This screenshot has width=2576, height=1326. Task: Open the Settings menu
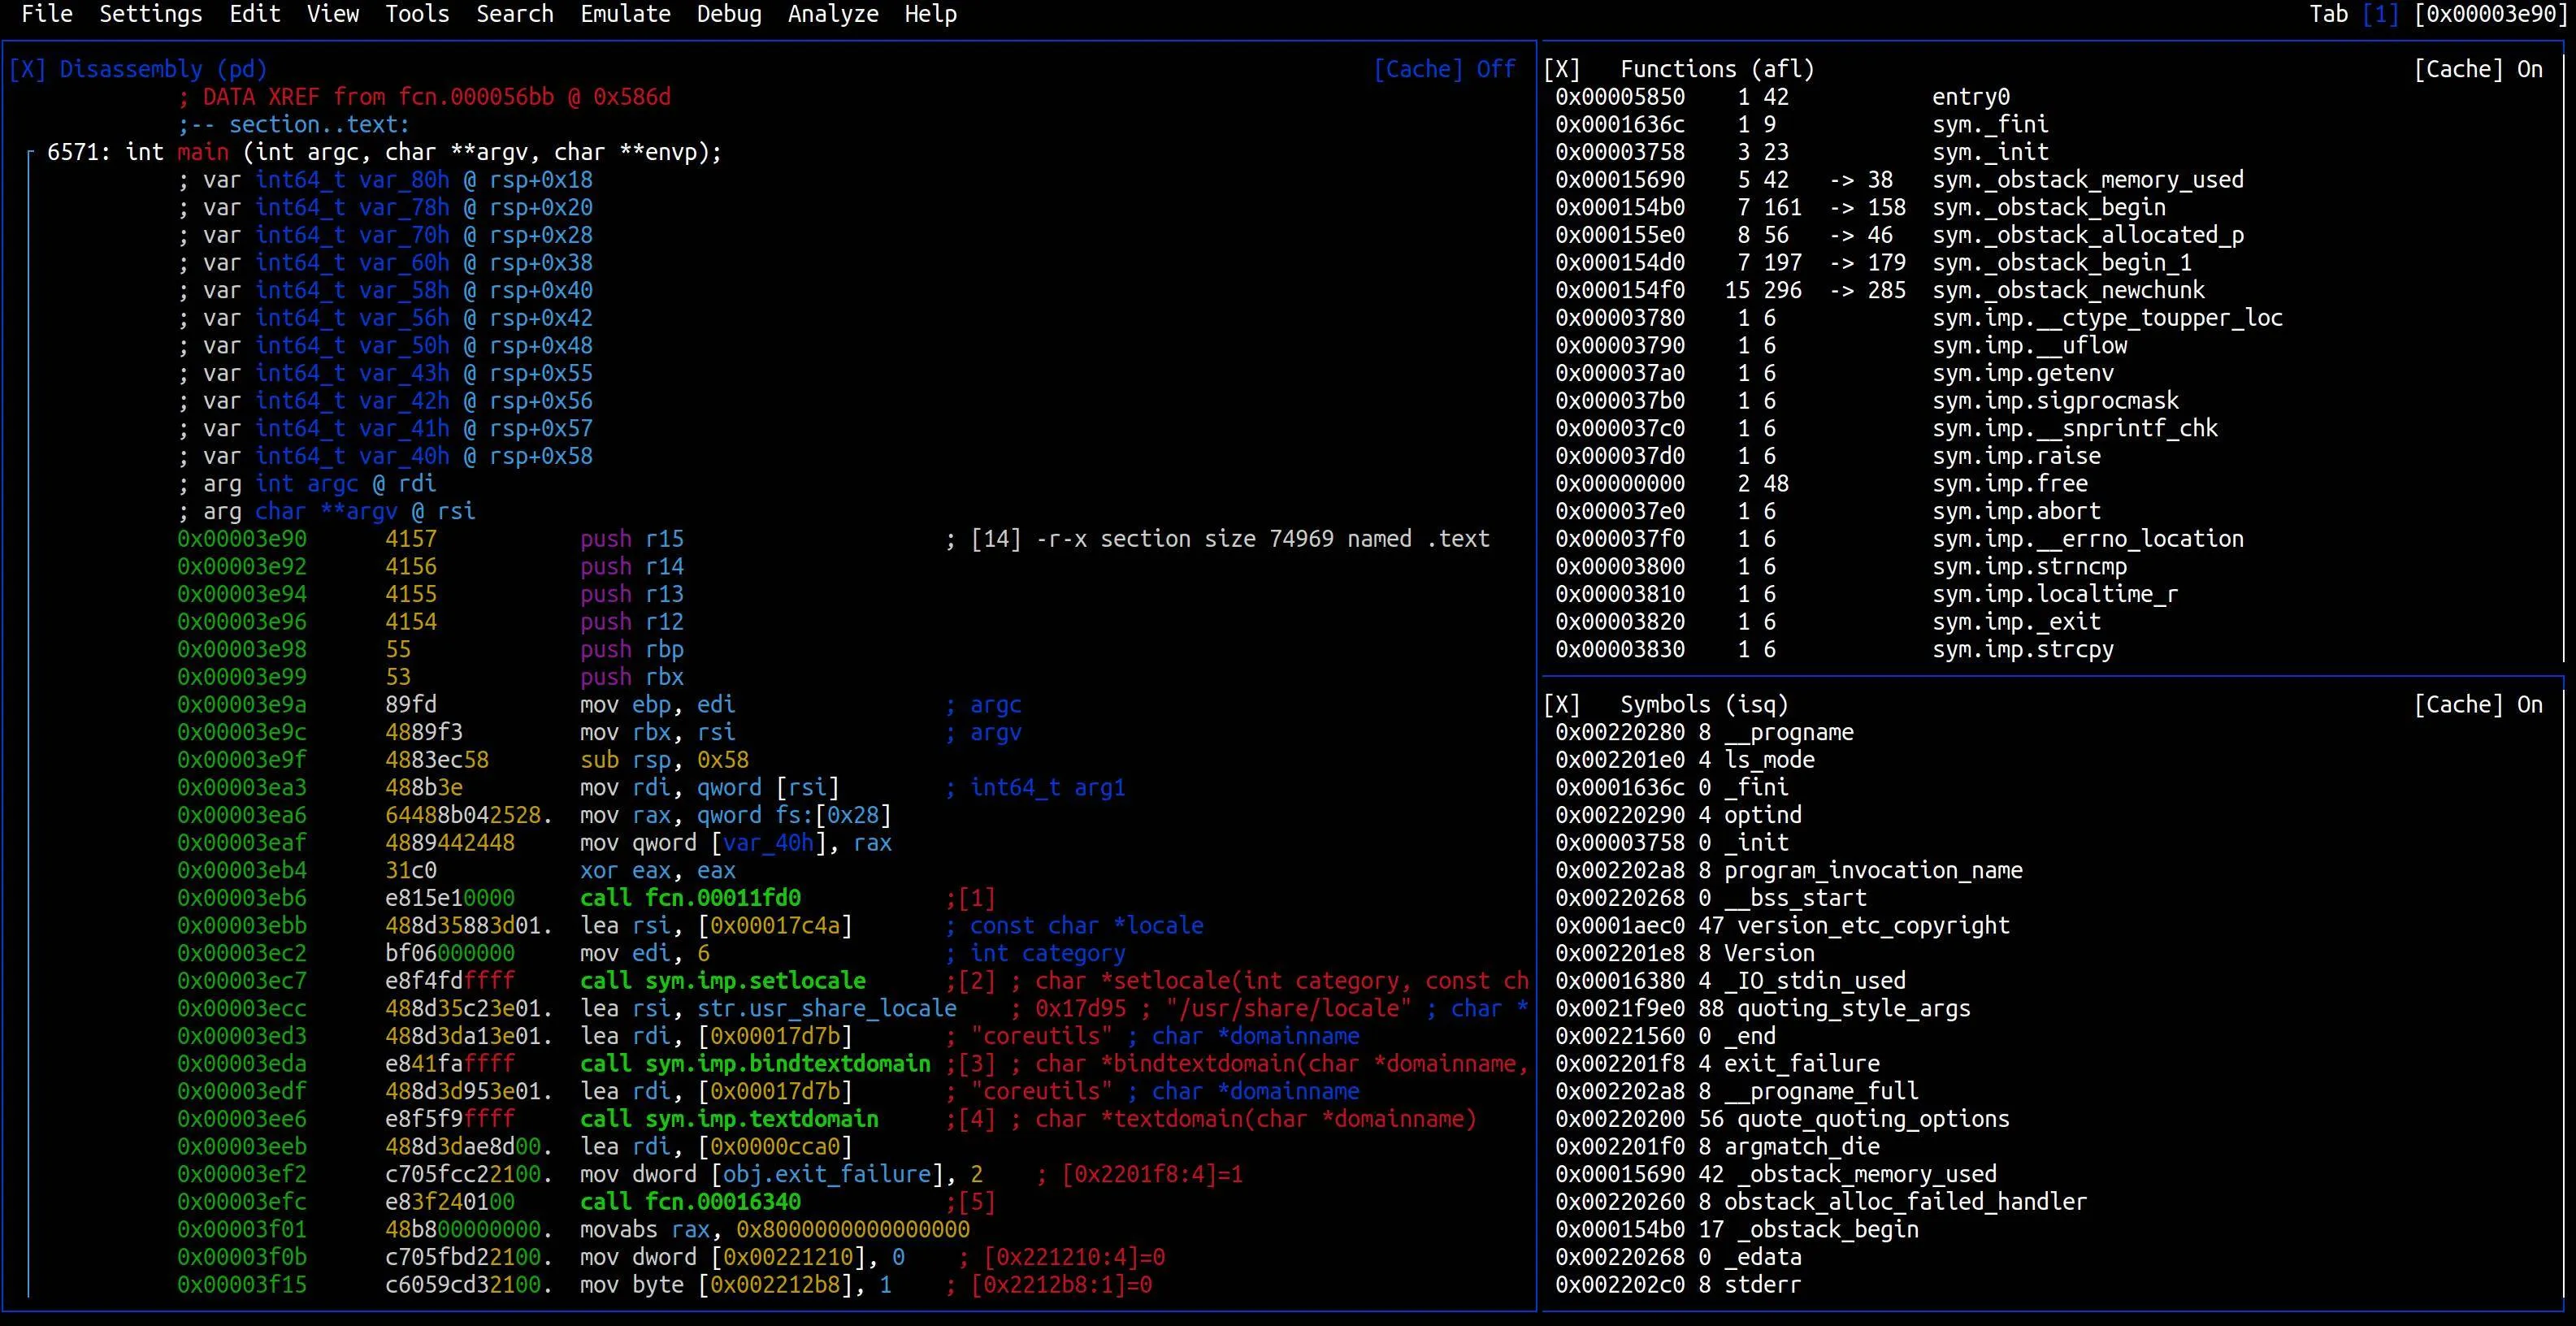coord(150,14)
